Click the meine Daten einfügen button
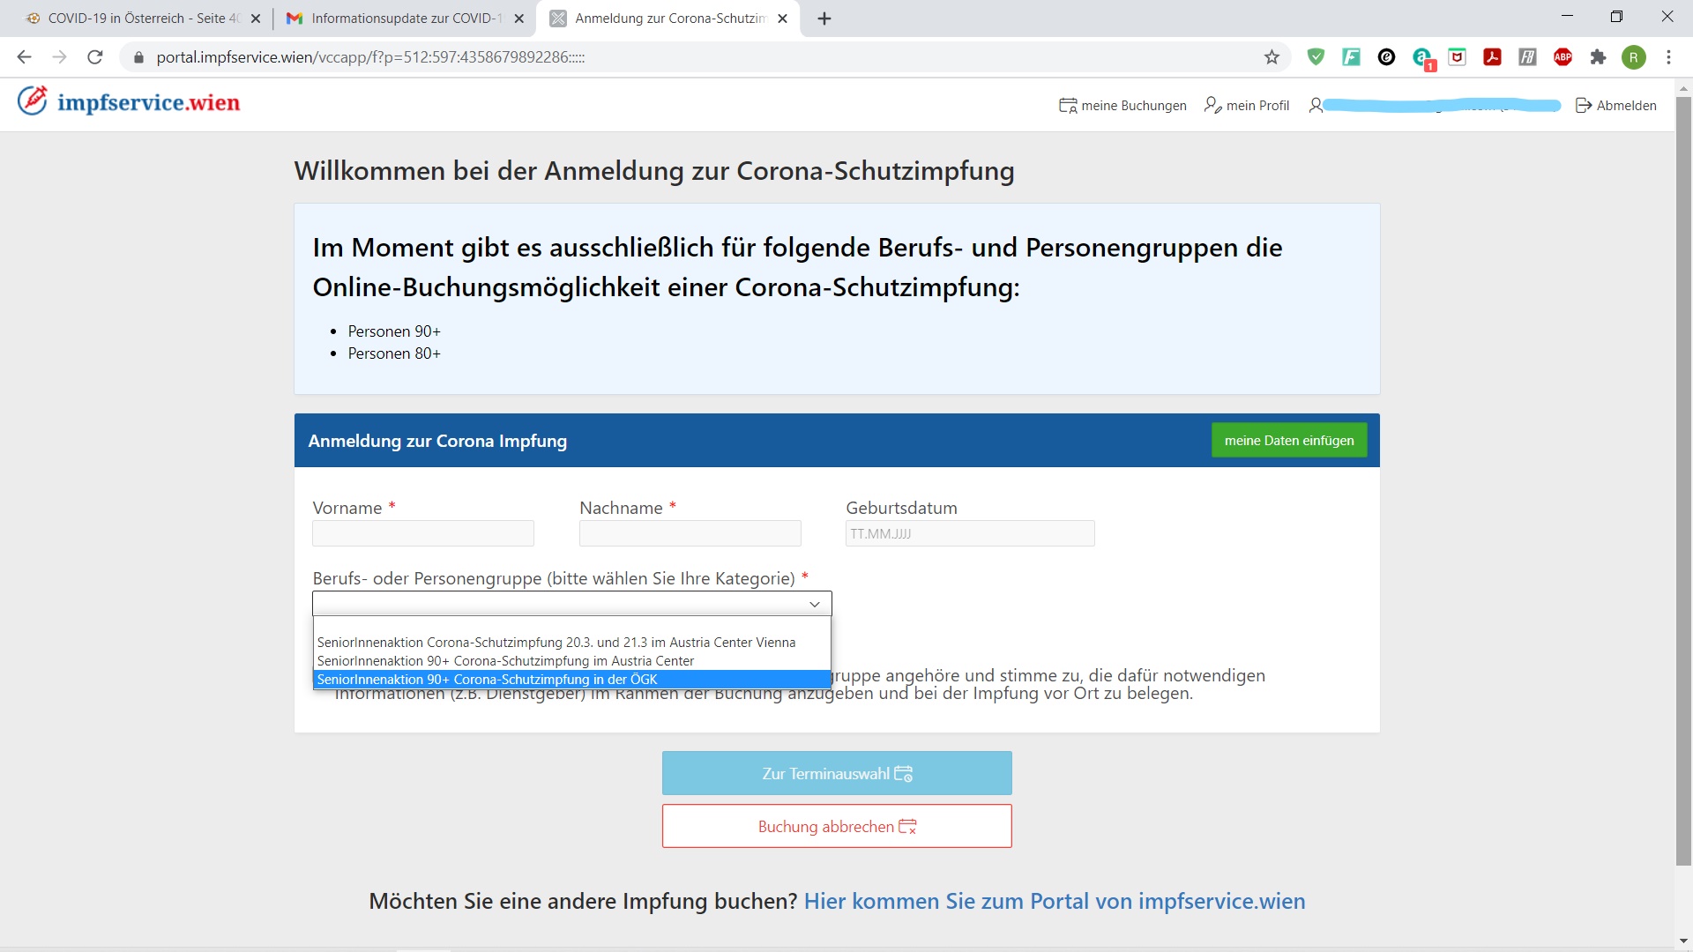This screenshot has width=1693, height=952. coord(1288,441)
